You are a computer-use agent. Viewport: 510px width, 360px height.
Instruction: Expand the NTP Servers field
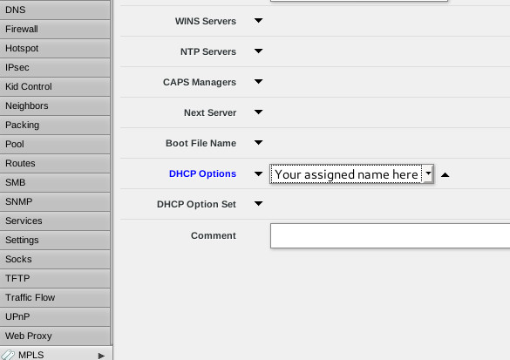(259, 51)
